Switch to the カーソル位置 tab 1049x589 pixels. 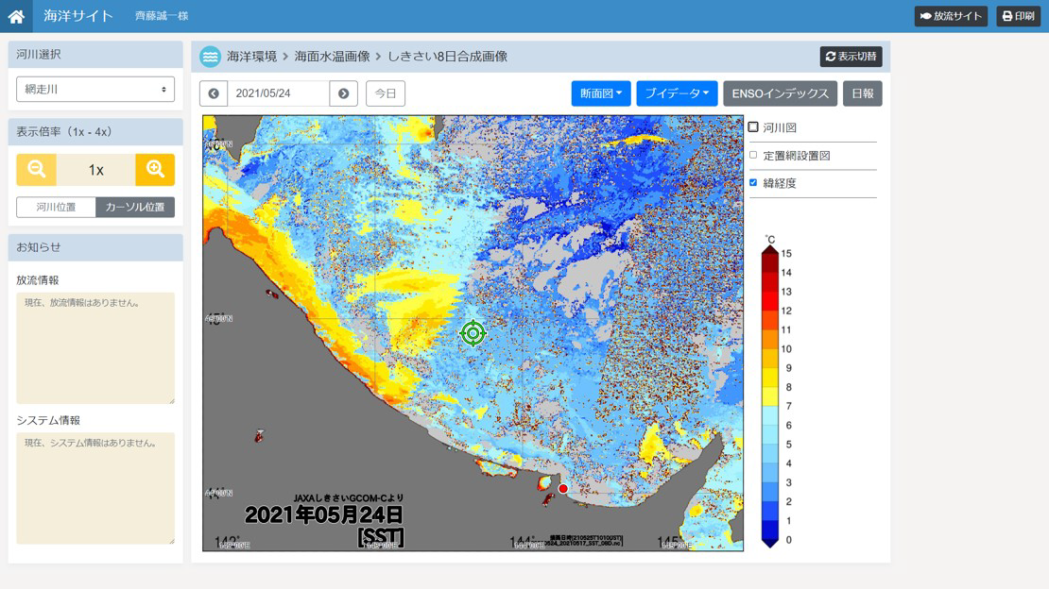point(135,207)
